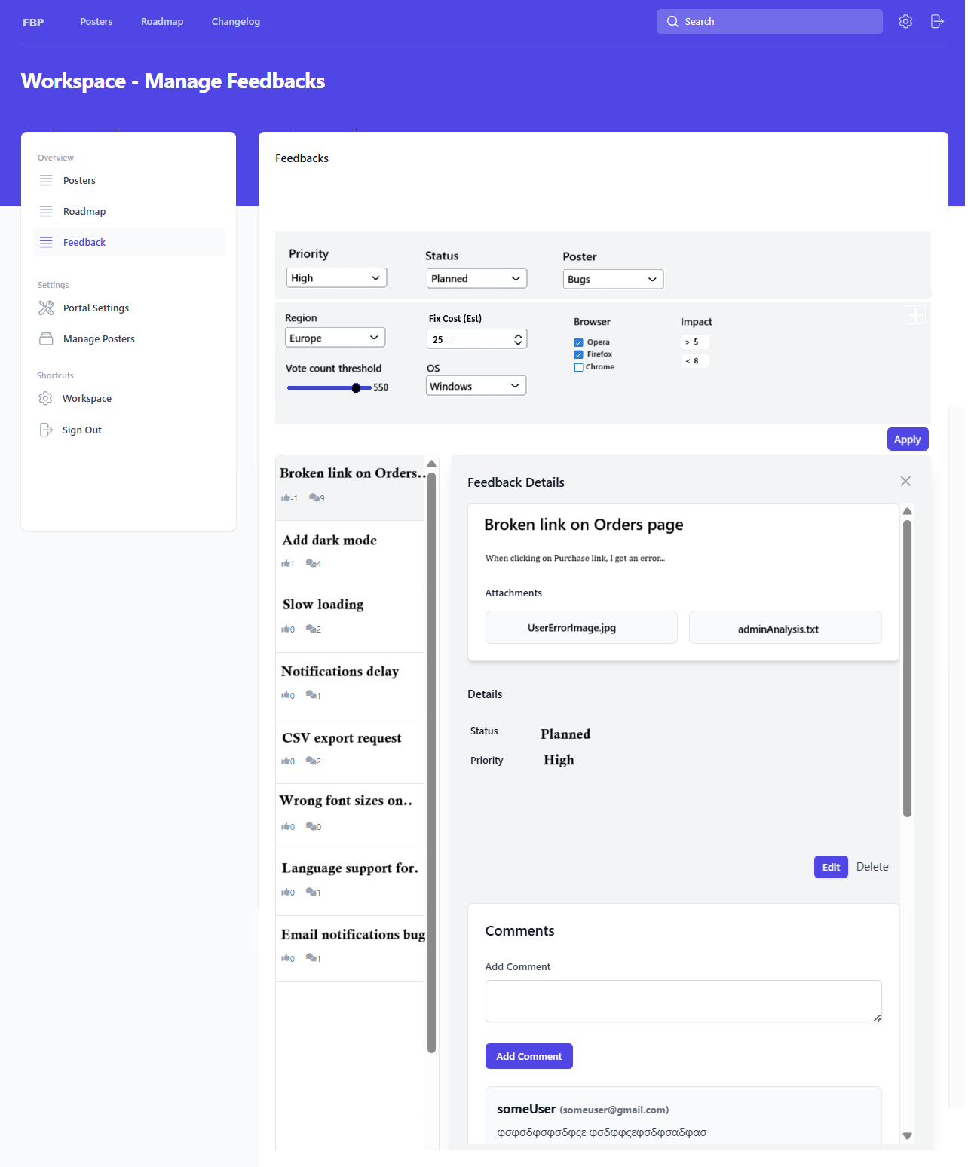Screen dimensions: 968x1167
Task: Open the Region dropdown showing Europe
Action: (x=335, y=338)
